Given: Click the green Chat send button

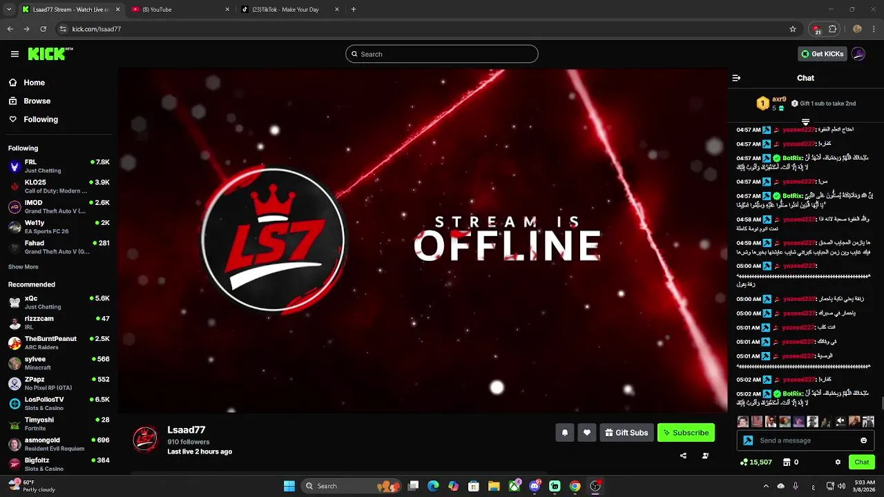Looking at the screenshot, I should click(x=862, y=462).
